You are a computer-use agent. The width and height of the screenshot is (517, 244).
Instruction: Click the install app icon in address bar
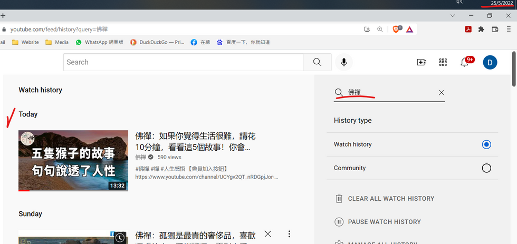point(367,30)
